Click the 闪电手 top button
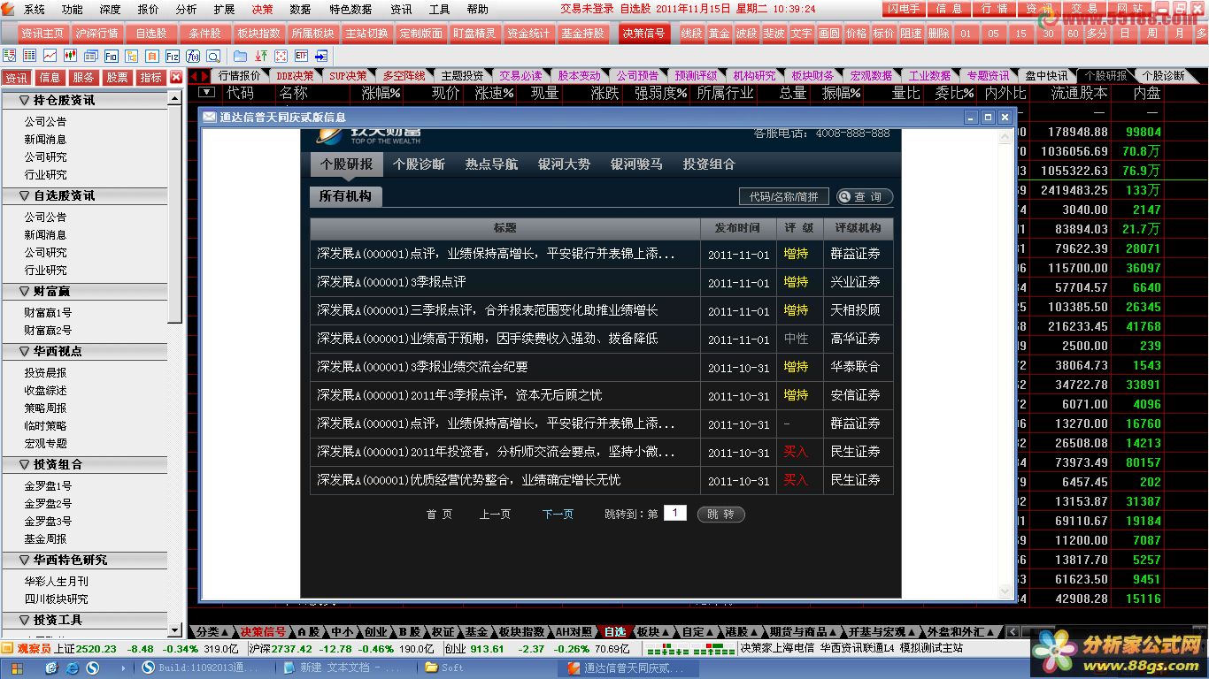The width and height of the screenshot is (1209, 679). [902, 9]
